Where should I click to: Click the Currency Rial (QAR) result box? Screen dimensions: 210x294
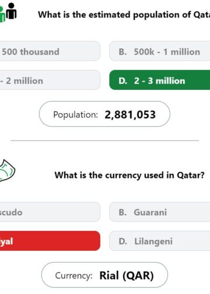[104, 275]
